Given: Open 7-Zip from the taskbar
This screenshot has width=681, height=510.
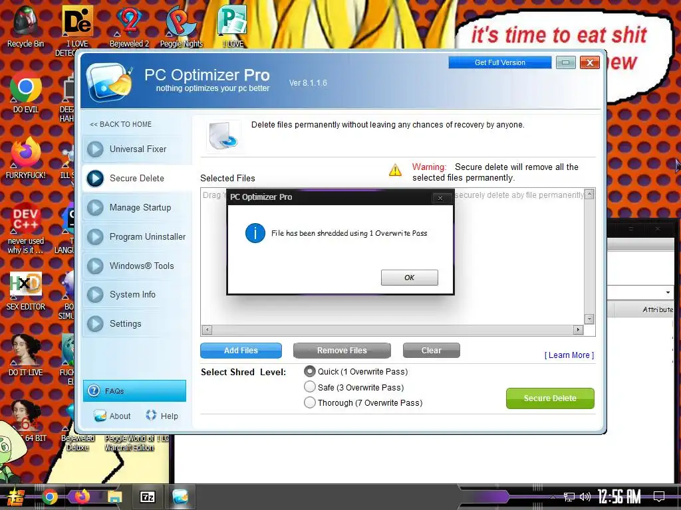Looking at the screenshot, I should pyautogui.click(x=147, y=497).
